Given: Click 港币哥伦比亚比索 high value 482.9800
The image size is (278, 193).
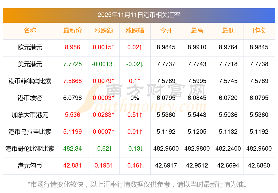Looking at the screenshot, I should [x=197, y=148].
